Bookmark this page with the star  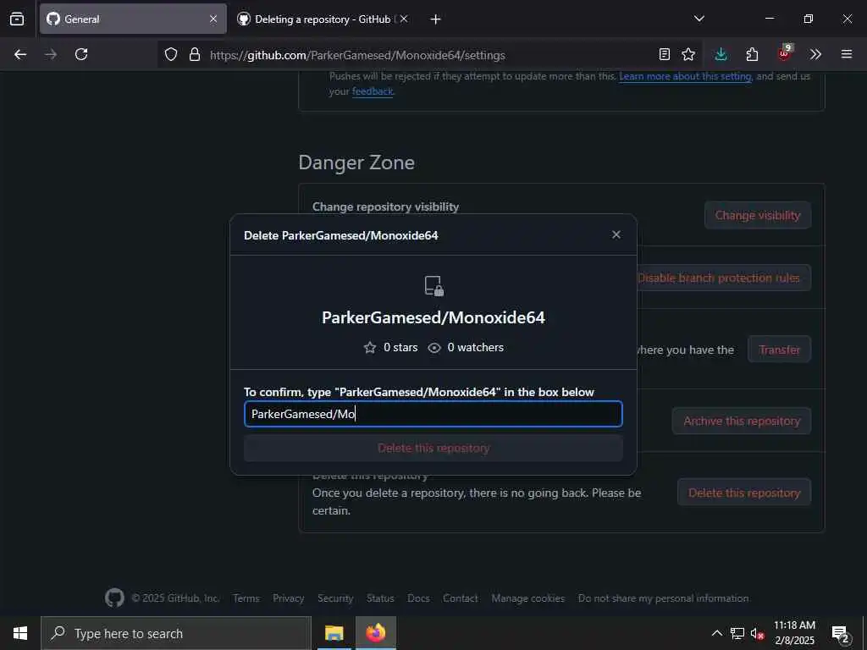[x=688, y=54]
